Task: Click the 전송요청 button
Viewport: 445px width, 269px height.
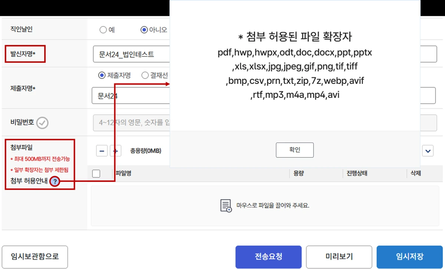Action: pos(268,257)
